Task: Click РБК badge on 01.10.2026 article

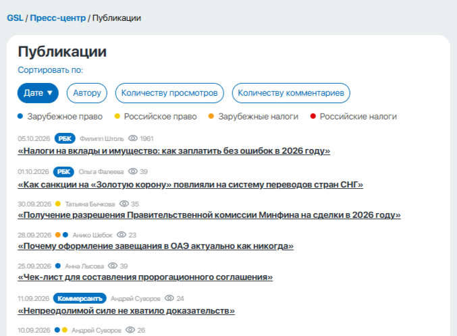Action: [63, 171]
